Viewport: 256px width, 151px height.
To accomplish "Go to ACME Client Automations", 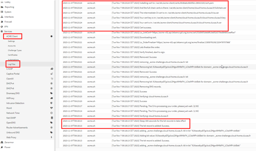I will [13, 59].
